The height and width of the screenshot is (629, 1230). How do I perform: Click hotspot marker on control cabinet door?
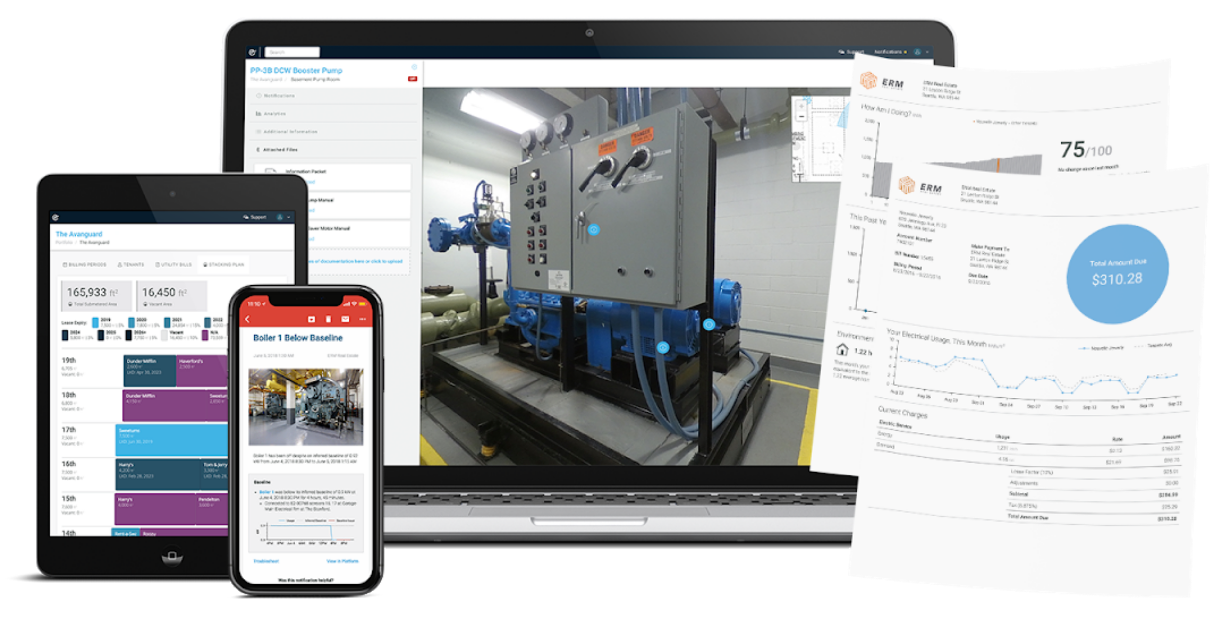594,230
